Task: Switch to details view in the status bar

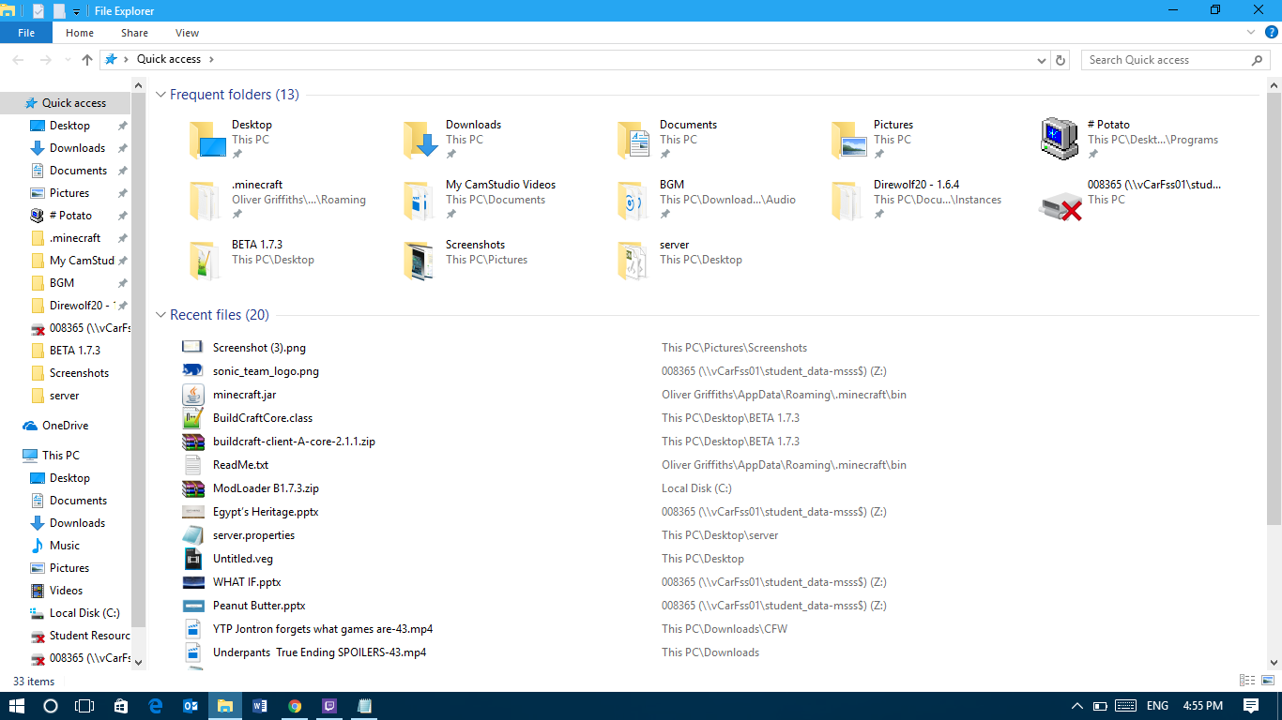Action: [x=1247, y=680]
